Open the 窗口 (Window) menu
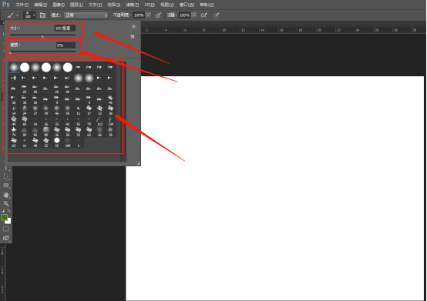The height and width of the screenshot is (301, 427). pos(187,5)
